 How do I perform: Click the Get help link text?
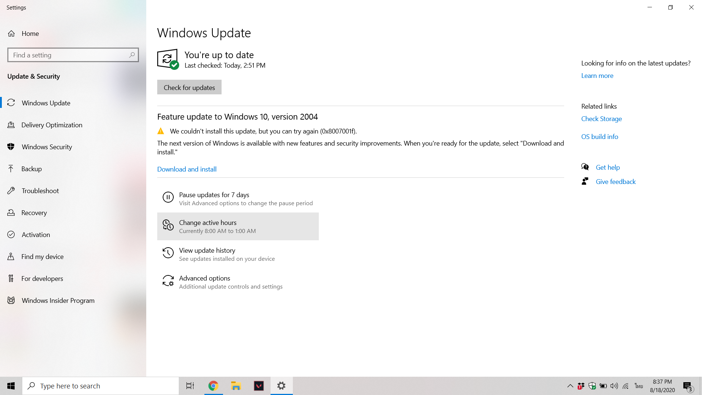(608, 167)
